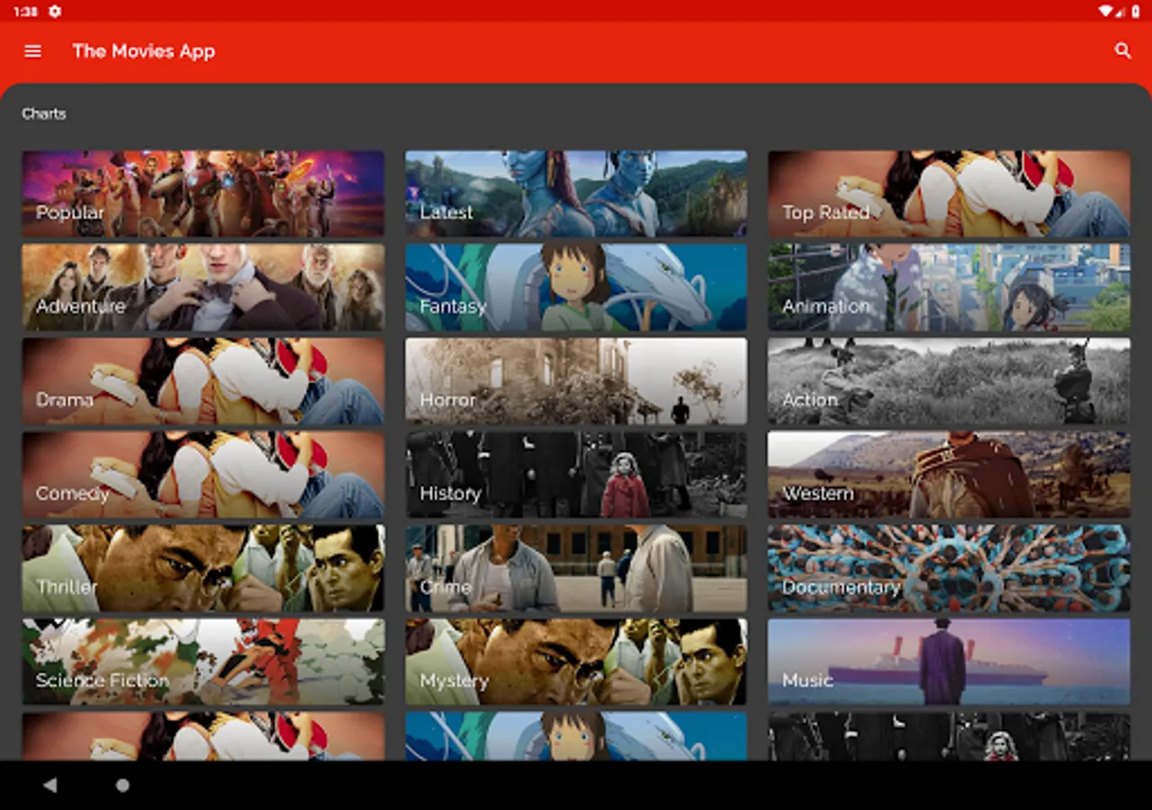
Task: Tap the Charts section heading
Action: 44,113
